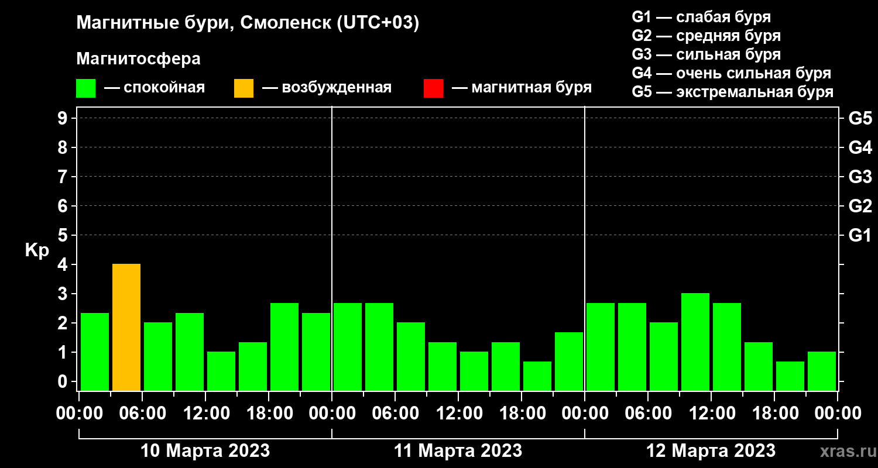The height and width of the screenshot is (468, 878).
Task: Click the '18:00' time label above 12 Марта
Action: 774,414
